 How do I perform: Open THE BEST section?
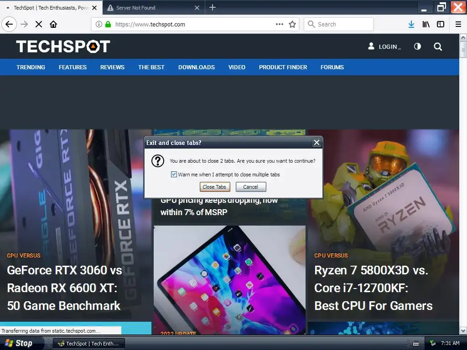tap(151, 67)
